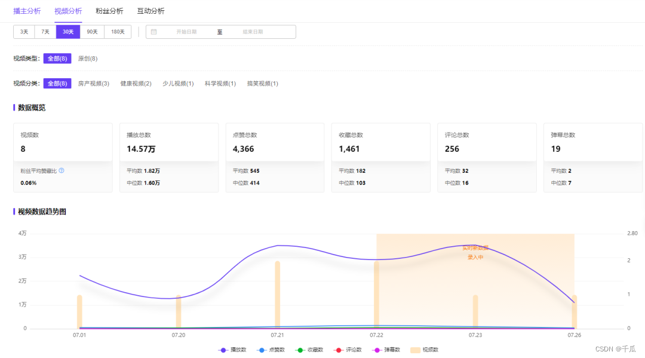Open the 播主分析 tab

[27, 11]
